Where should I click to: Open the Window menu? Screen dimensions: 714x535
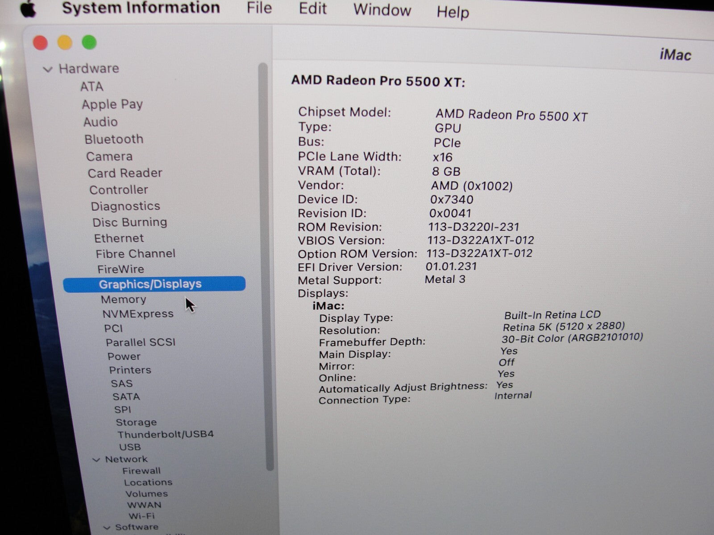point(382,10)
